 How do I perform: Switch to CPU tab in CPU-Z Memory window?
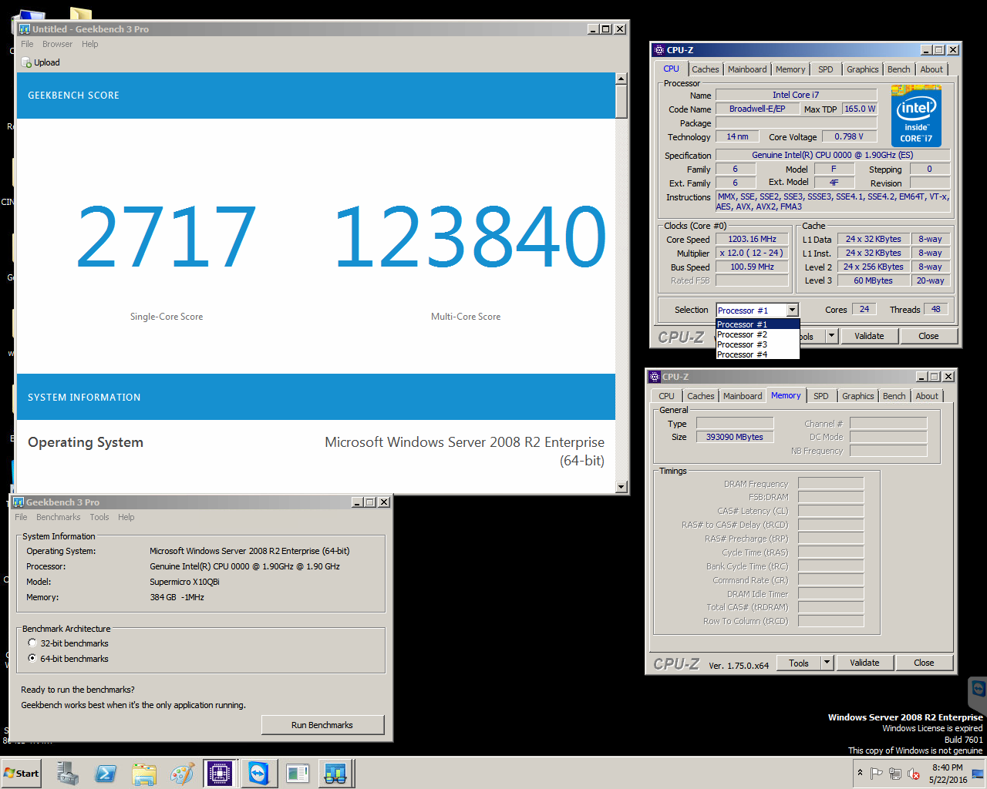[x=666, y=396]
